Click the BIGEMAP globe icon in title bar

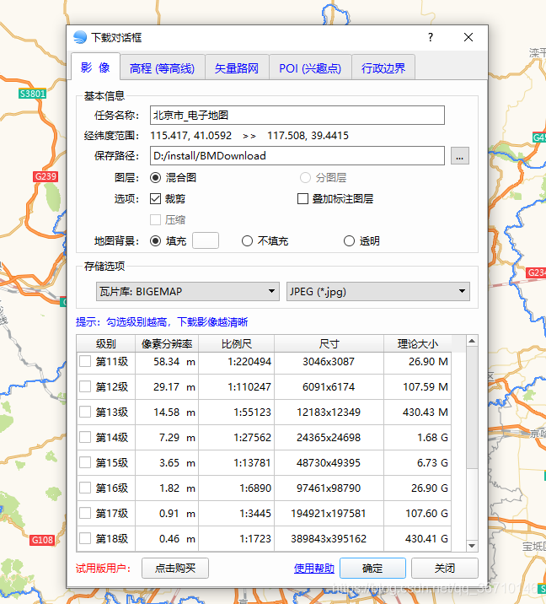tap(80, 37)
